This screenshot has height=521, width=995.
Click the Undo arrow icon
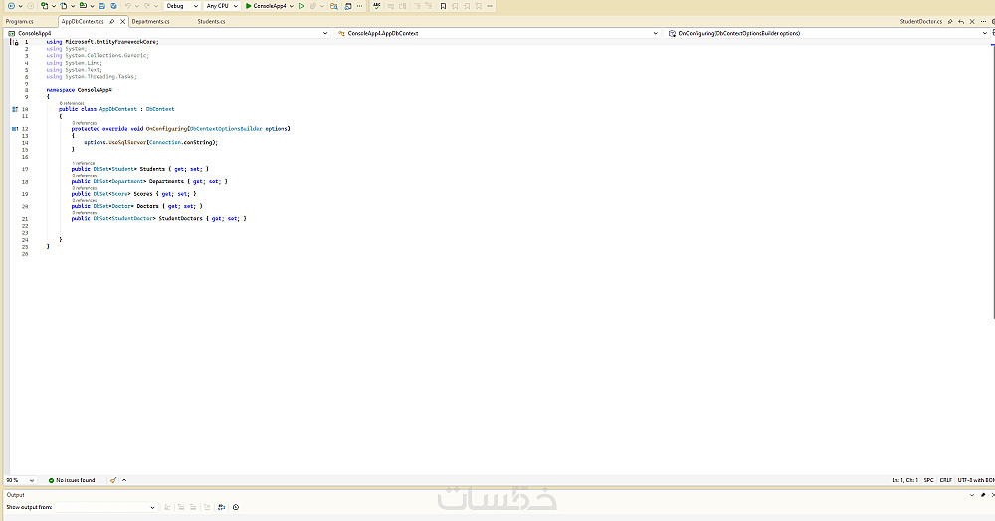tap(127, 6)
